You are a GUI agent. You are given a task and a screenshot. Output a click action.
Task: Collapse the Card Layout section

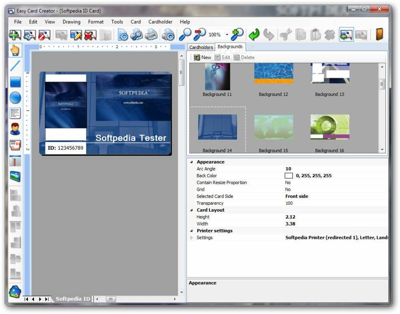tap(191, 210)
